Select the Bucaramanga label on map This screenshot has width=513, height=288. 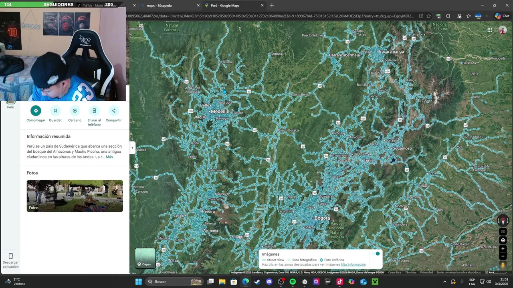pyautogui.click(x=391, y=52)
